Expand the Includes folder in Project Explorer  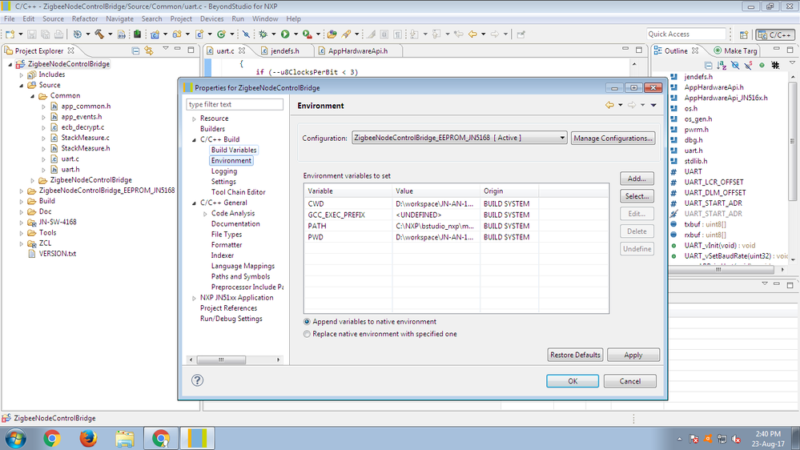(22, 74)
